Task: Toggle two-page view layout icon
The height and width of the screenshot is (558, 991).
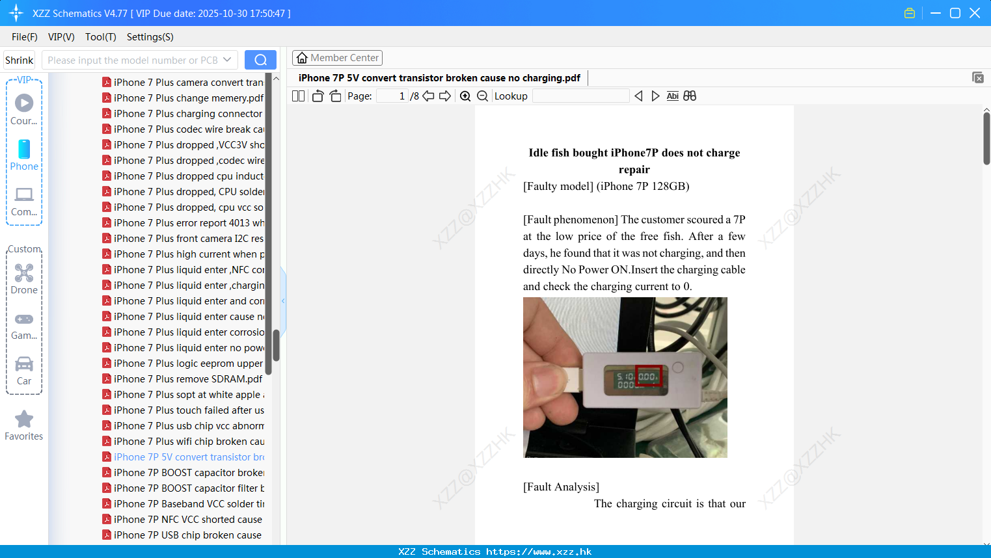Action: click(298, 96)
